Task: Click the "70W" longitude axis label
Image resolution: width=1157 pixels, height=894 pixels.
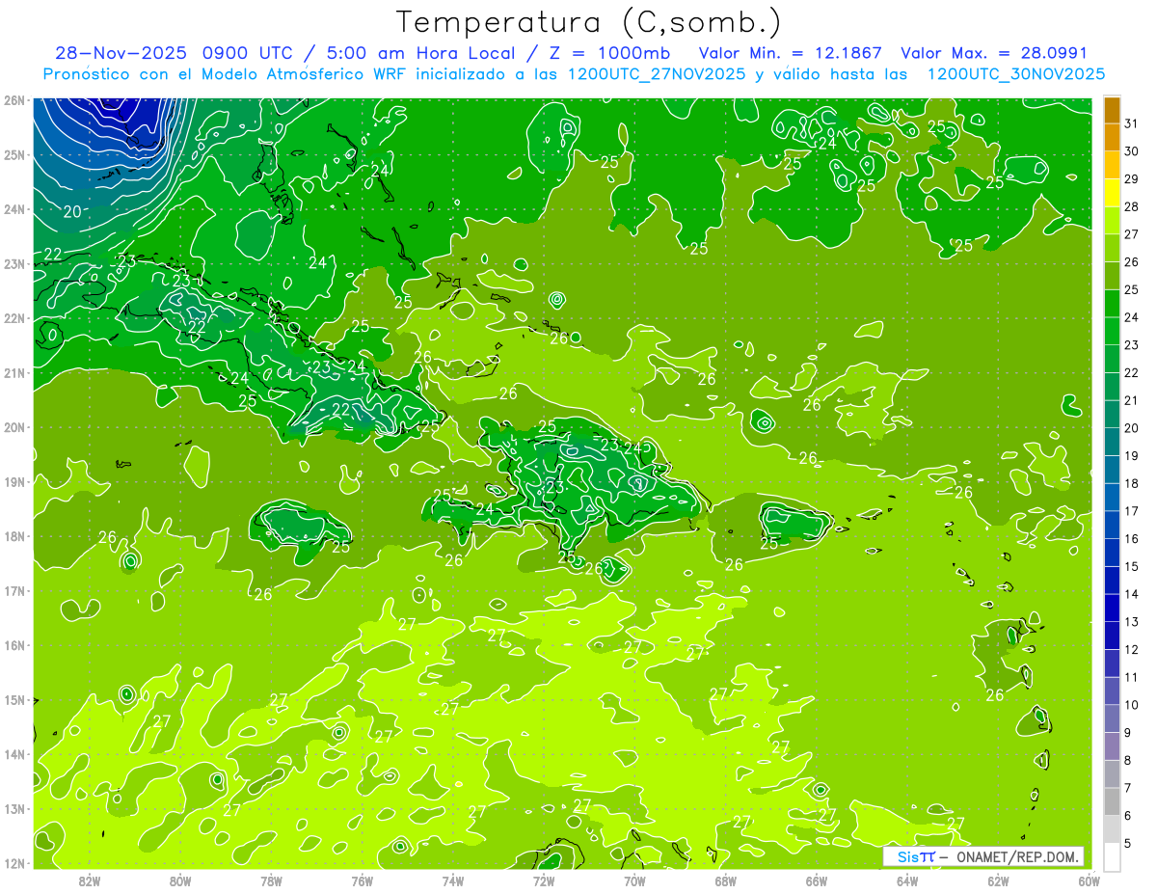Action: pos(634,880)
